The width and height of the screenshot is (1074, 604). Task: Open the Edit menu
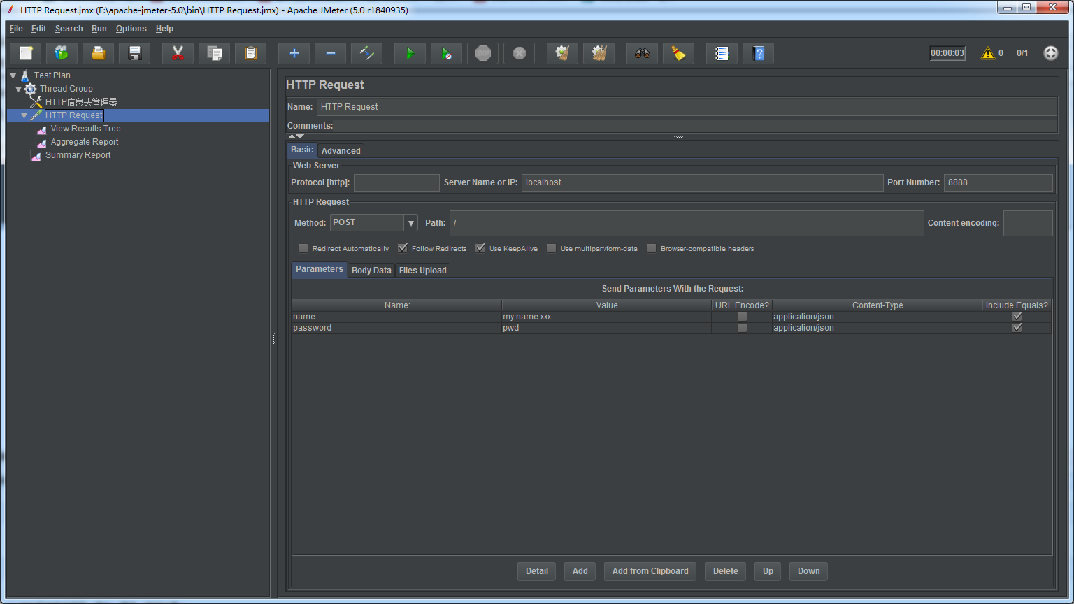(38, 29)
